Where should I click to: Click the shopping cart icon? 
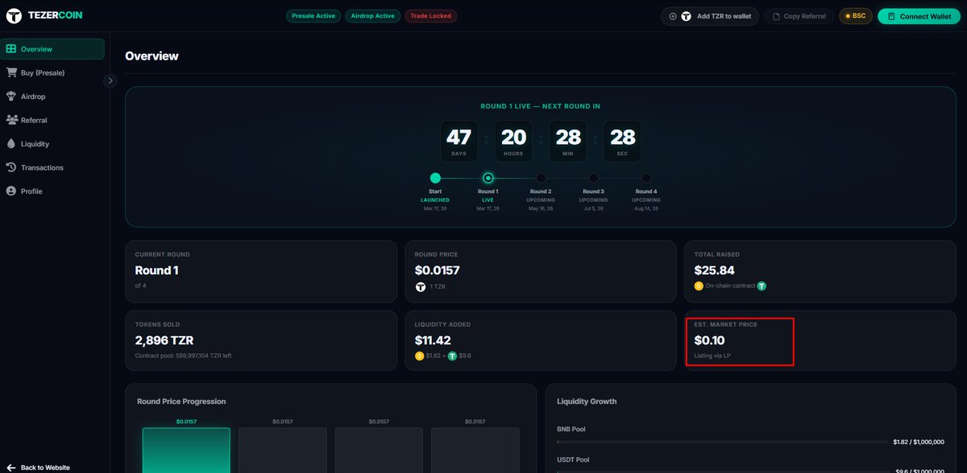11,72
